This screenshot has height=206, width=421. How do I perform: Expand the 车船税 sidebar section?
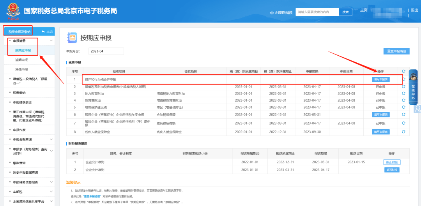tap(51, 192)
